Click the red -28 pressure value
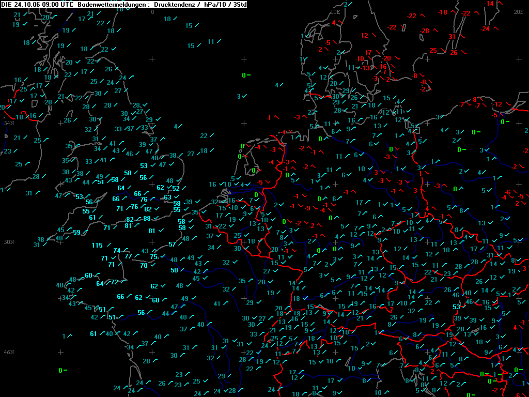This screenshot has width=529, height=397. 425,30
